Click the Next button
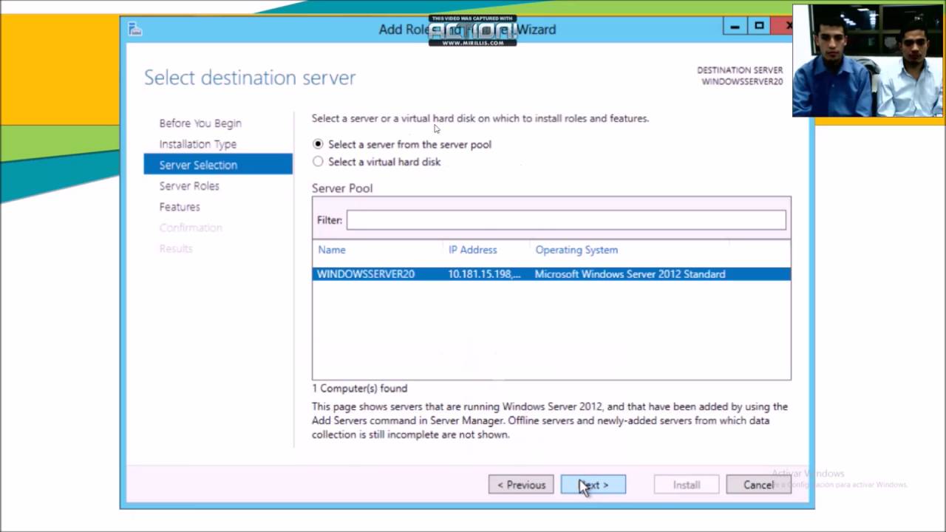The height and width of the screenshot is (532, 946). pyautogui.click(x=593, y=485)
